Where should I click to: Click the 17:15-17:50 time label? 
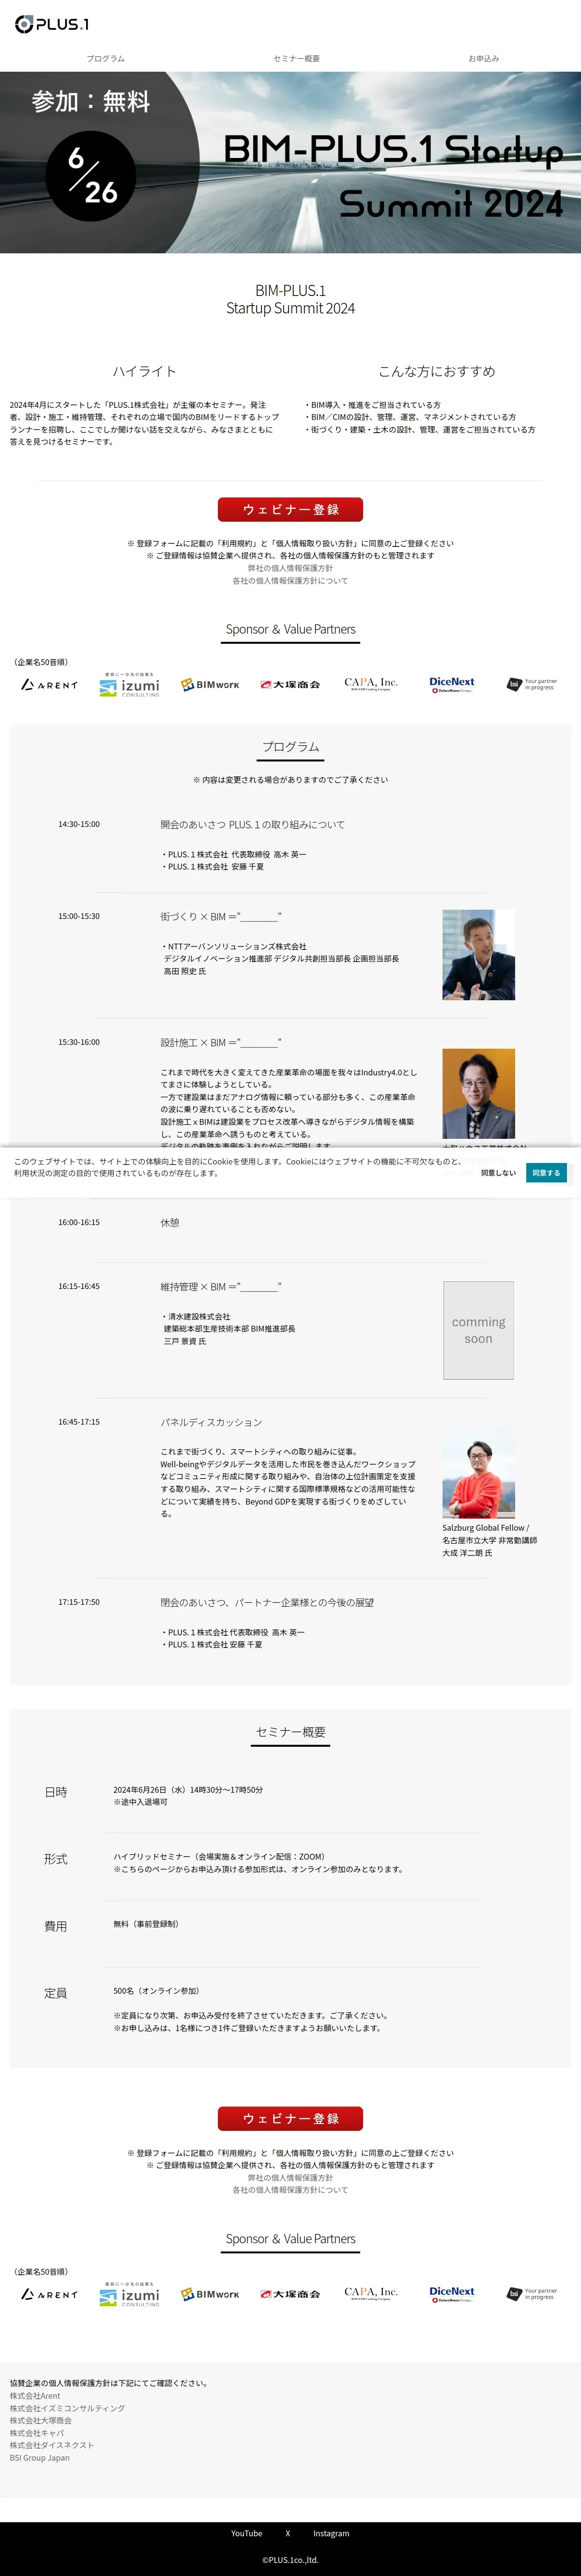coord(79,1602)
